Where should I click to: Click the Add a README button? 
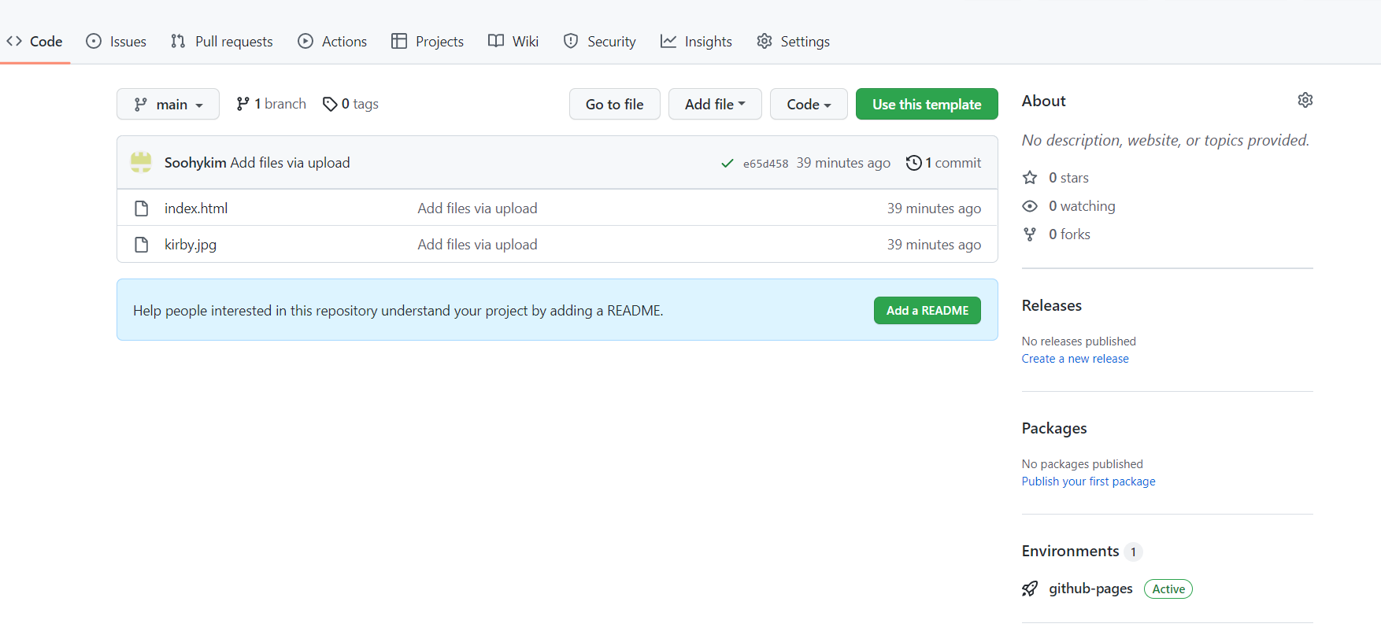pyautogui.click(x=927, y=311)
